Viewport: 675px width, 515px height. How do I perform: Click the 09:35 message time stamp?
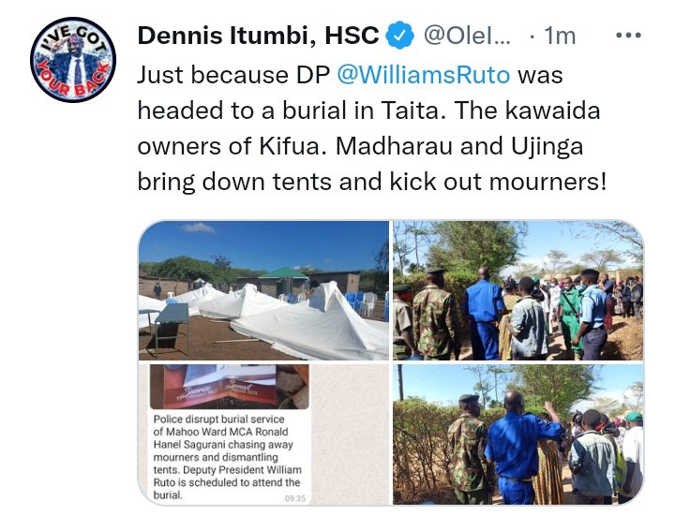295,498
